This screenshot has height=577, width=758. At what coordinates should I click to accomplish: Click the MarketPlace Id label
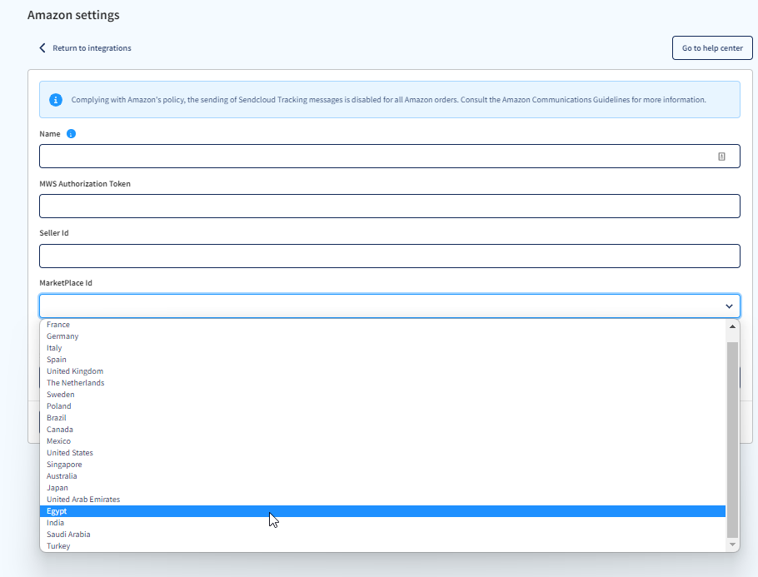point(66,283)
